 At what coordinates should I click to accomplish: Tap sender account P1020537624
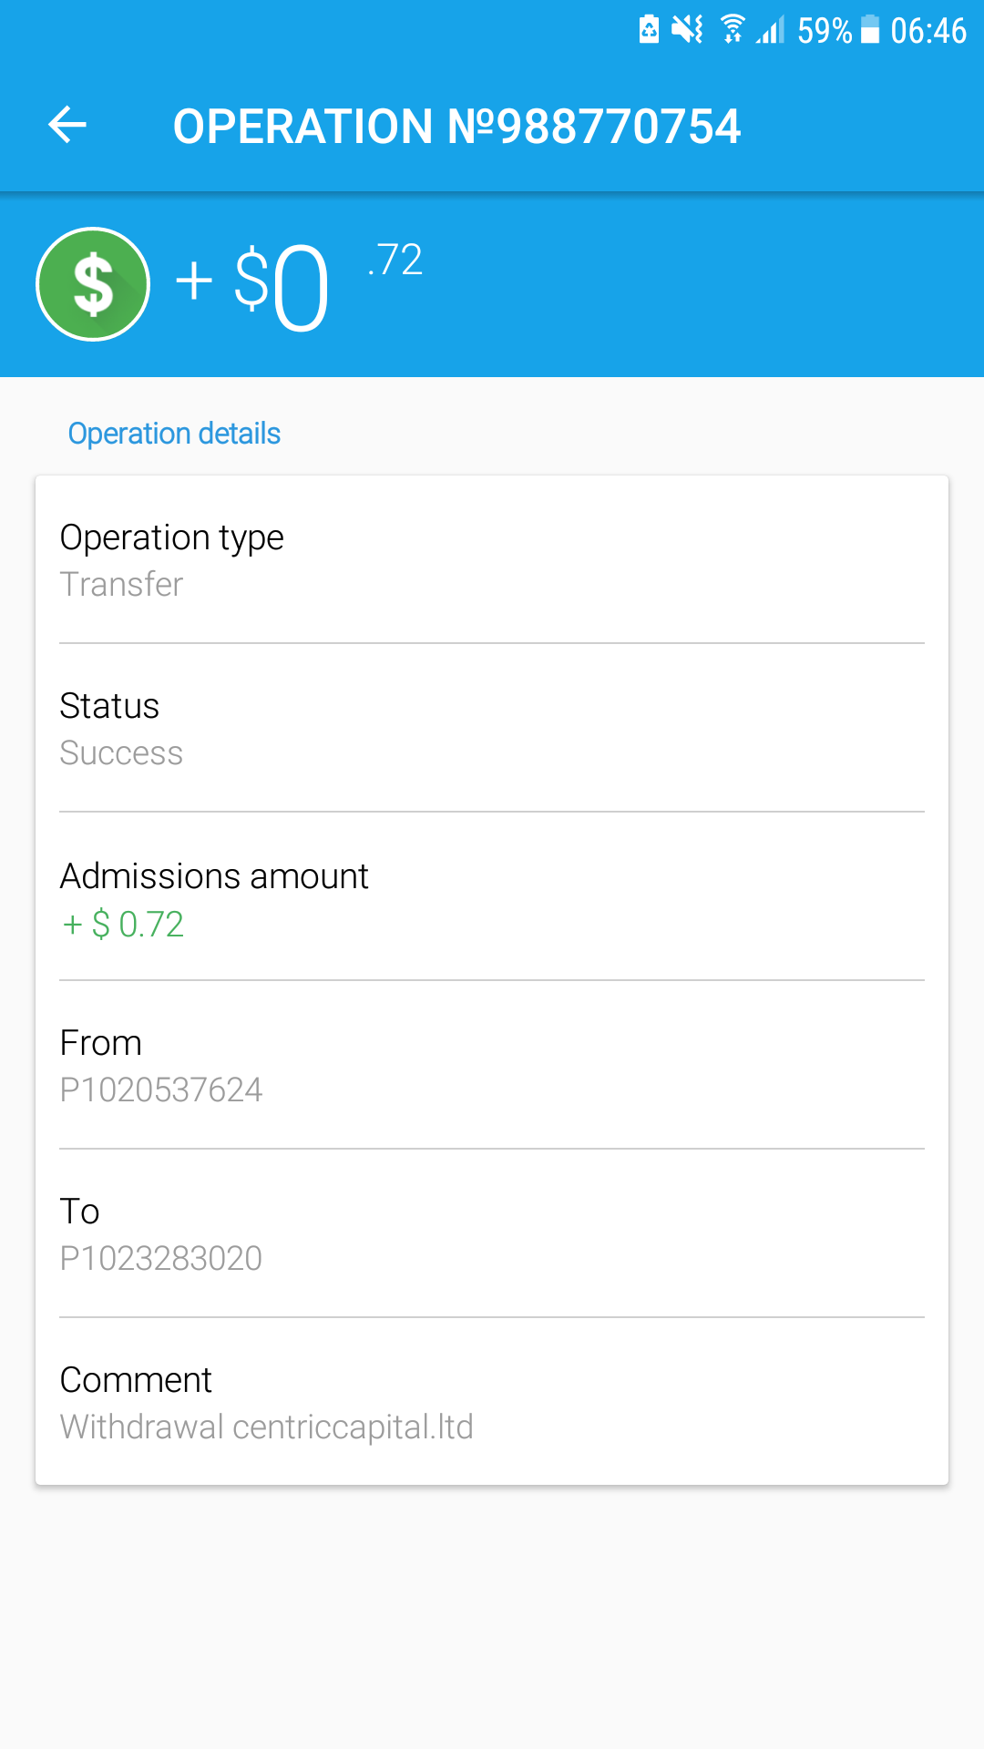pos(161,1089)
